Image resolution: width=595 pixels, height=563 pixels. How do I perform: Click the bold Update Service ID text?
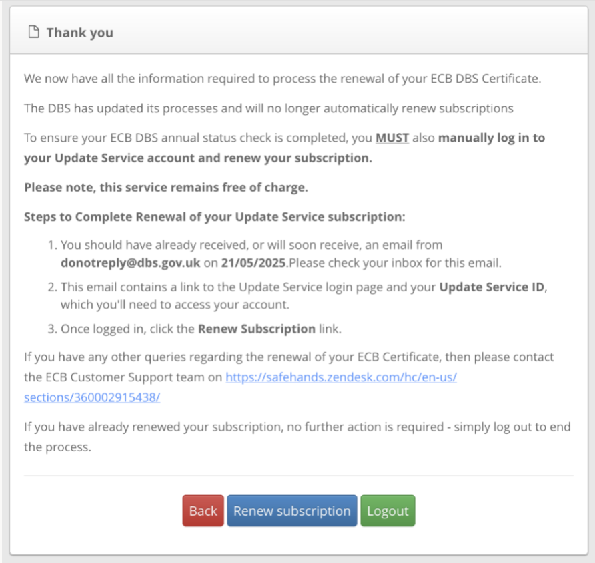(x=492, y=287)
